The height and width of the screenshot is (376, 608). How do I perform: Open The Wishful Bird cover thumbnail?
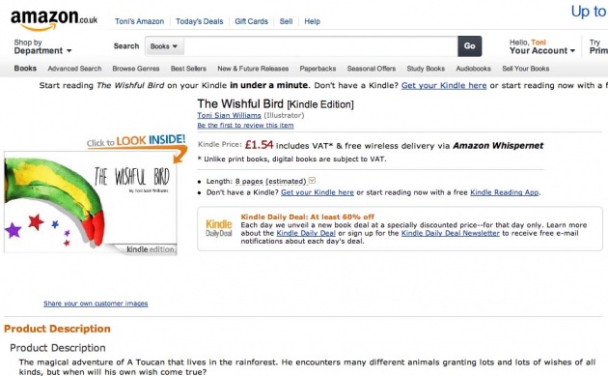click(91, 203)
